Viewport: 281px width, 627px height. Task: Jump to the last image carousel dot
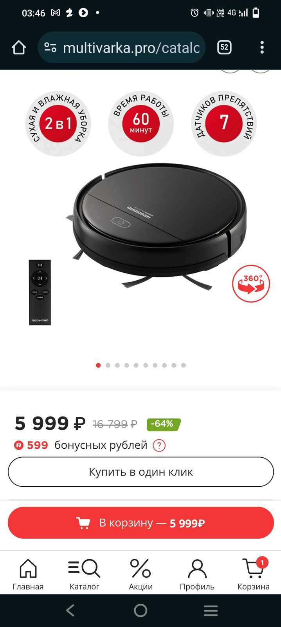coord(183,365)
